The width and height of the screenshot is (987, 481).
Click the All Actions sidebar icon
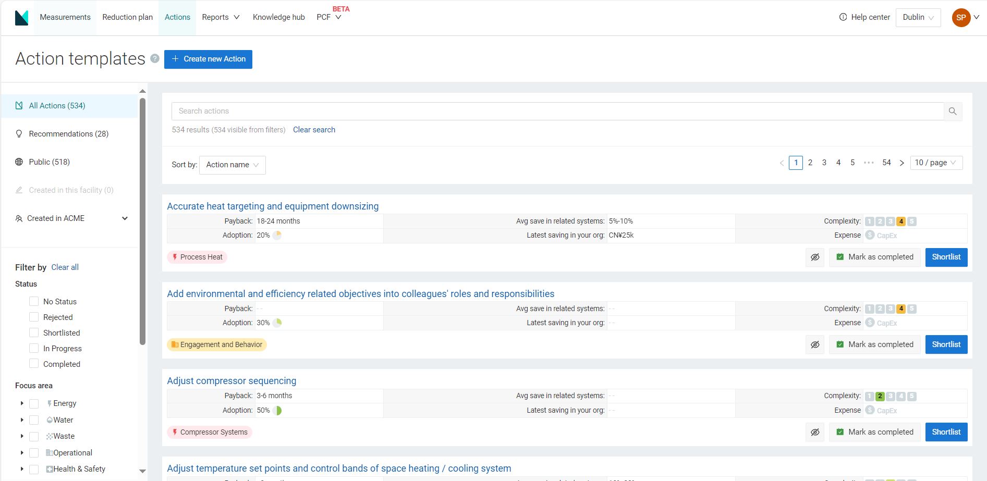[x=19, y=106]
